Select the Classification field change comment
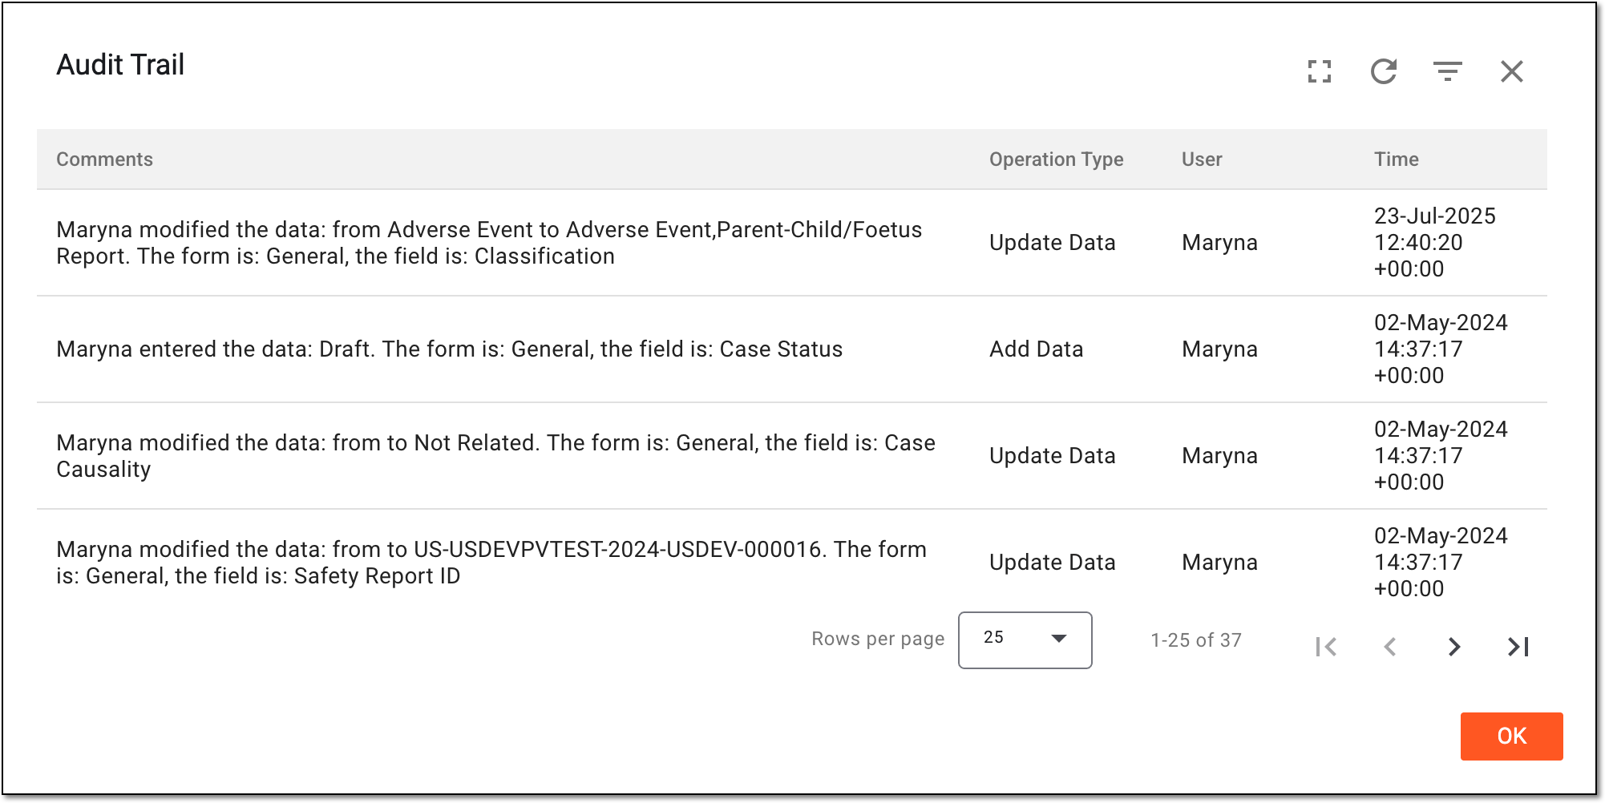This screenshot has height=803, width=1605. click(x=489, y=243)
